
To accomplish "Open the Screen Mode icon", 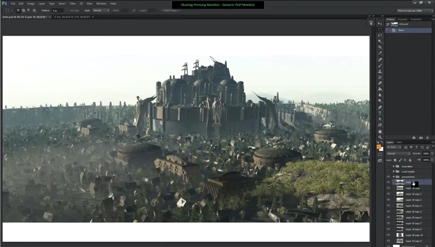I will pos(380,161).
